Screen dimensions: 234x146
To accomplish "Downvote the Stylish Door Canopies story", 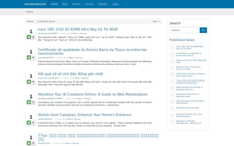I will (x=33, y=123).
